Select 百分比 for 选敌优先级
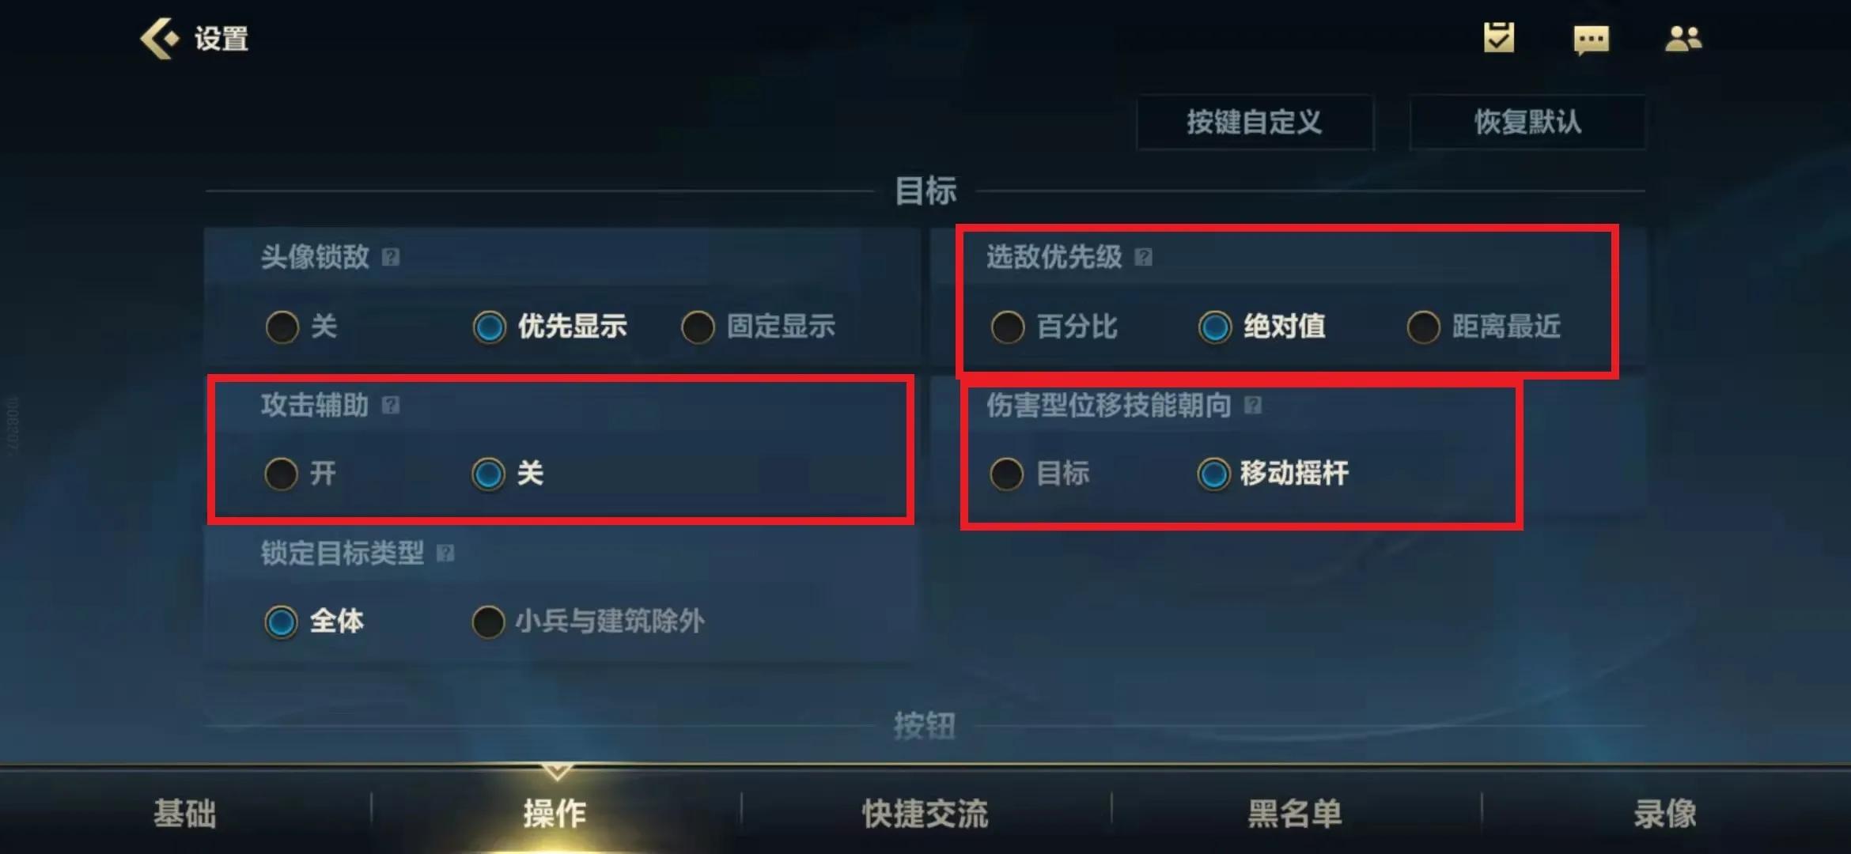This screenshot has height=854, width=1851. tap(1054, 327)
